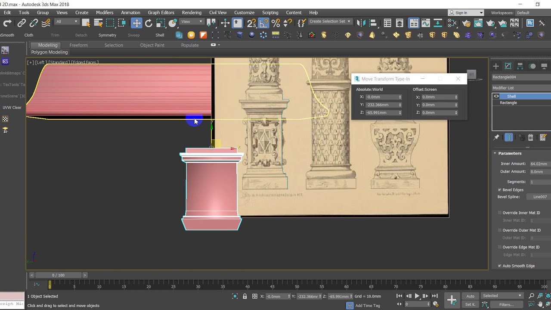Image resolution: width=551 pixels, height=310 pixels.
Task: Switch to the Freeform ribbon tab
Action: click(78, 45)
